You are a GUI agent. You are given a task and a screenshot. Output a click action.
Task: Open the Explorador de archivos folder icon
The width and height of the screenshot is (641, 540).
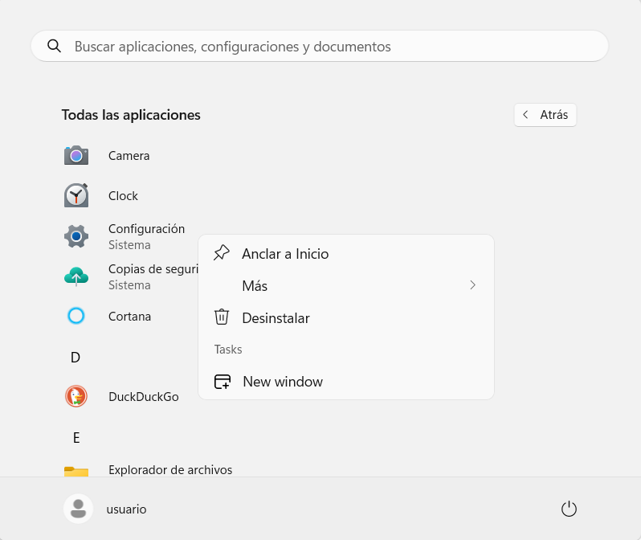(76, 471)
